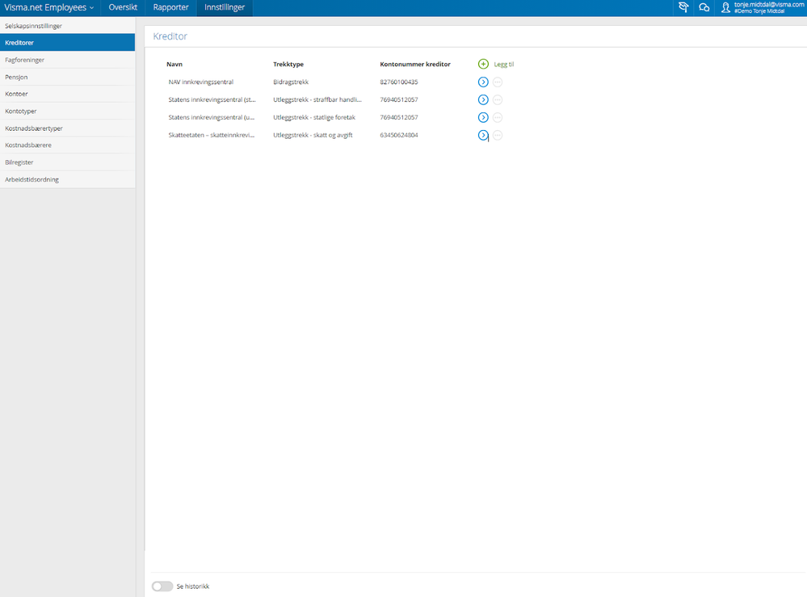Screen dimensions: 807x597
Task: Open the tonje.midtdal@visma.com user account menu
Action: click(x=763, y=7)
